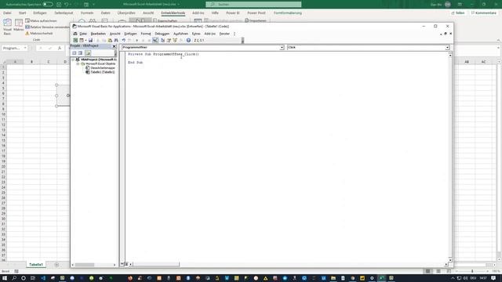Click Makro aufzeichnen in Excel ribbon

coord(41,20)
